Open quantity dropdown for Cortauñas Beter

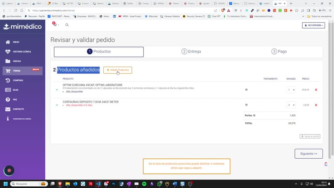pos(291,105)
